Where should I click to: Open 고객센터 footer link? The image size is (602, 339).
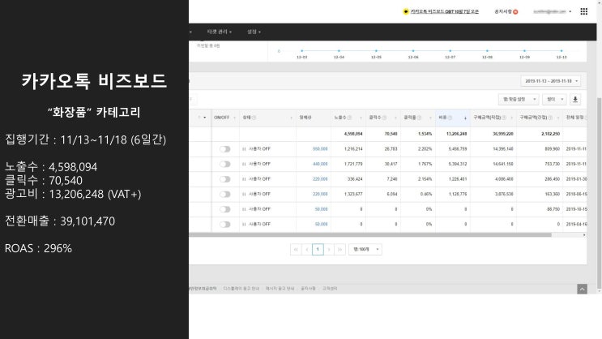pos(330,289)
